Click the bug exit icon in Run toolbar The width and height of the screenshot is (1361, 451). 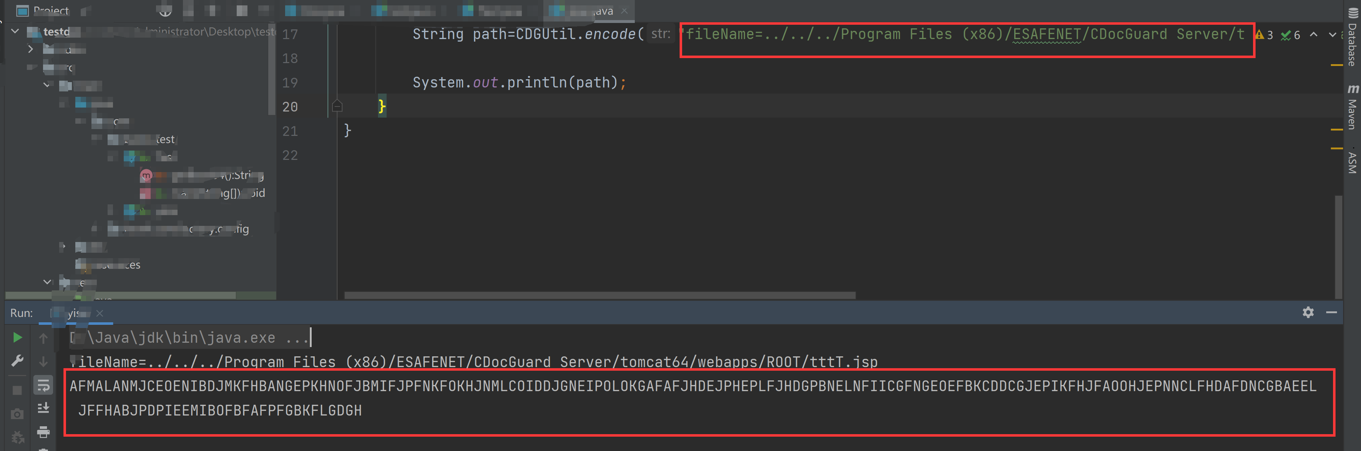[x=18, y=438]
